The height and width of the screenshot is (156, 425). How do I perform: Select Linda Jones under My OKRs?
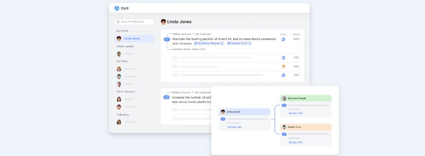[x=134, y=38]
